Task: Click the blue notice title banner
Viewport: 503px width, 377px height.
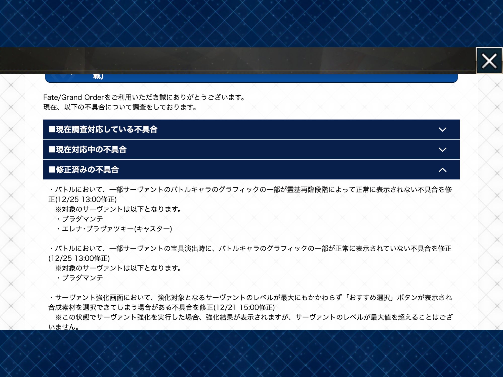Action: pos(251,78)
